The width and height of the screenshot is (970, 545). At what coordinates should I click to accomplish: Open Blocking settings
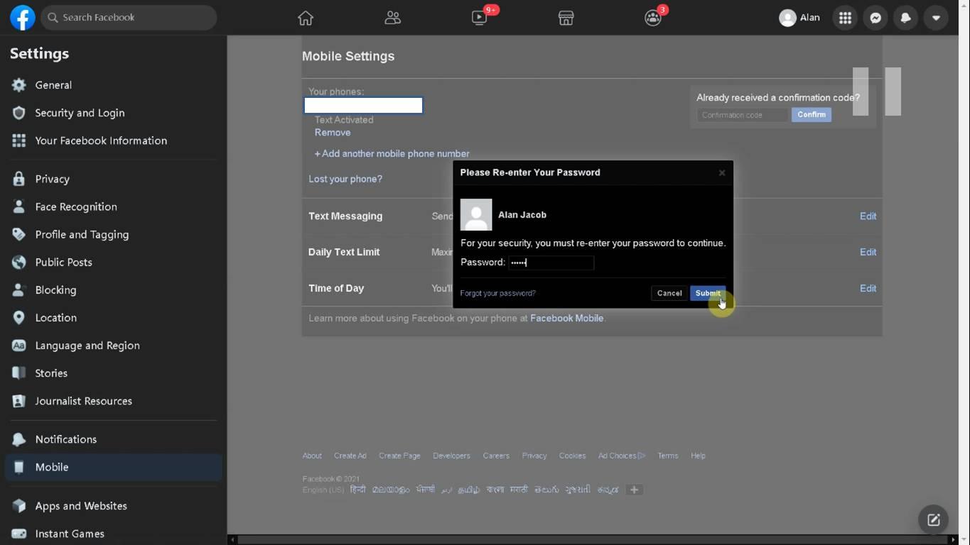click(114, 290)
